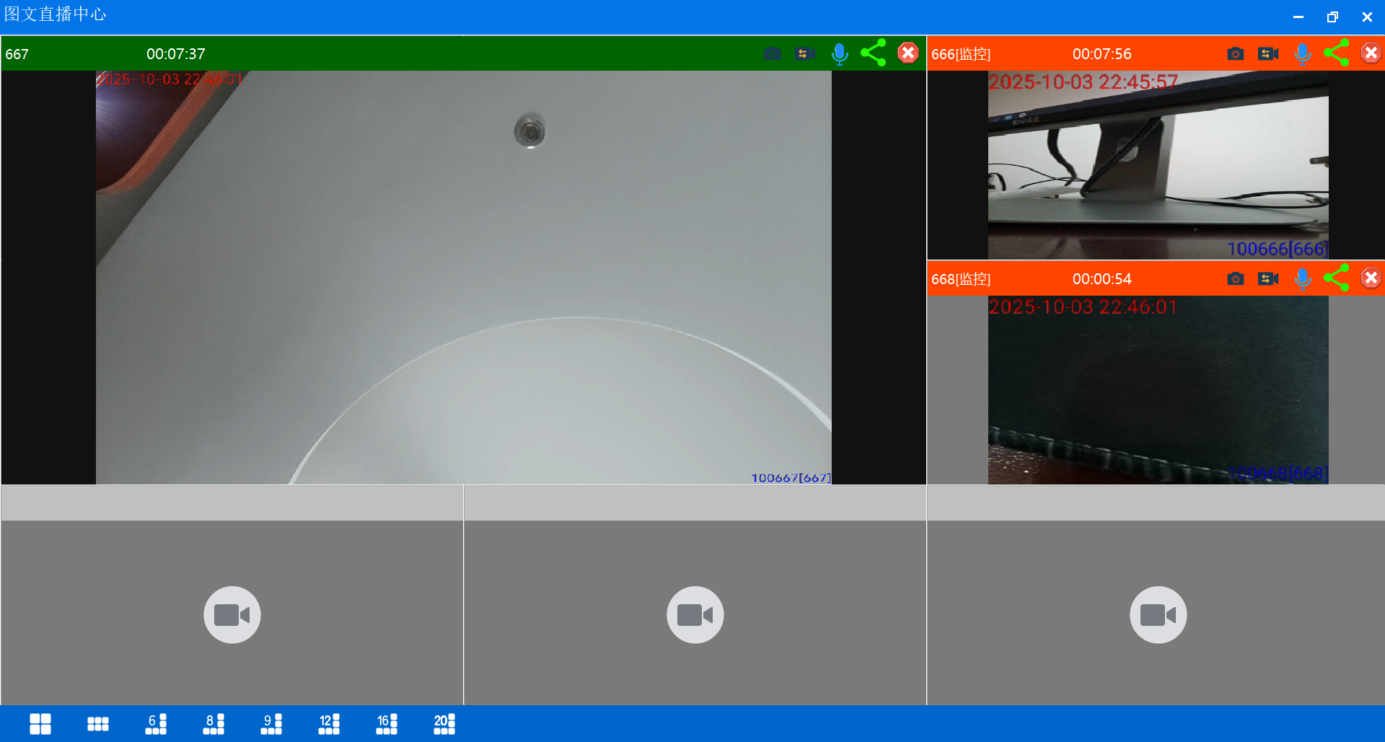Switch camera on feed 668[监控]
Viewport: 1385px width, 742px height.
[x=1267, y=279]
